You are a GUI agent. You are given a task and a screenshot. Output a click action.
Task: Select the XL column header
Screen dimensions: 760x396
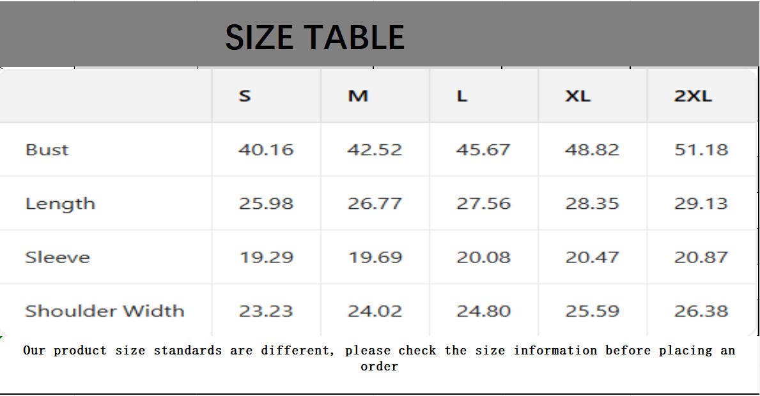pos(578,96)
